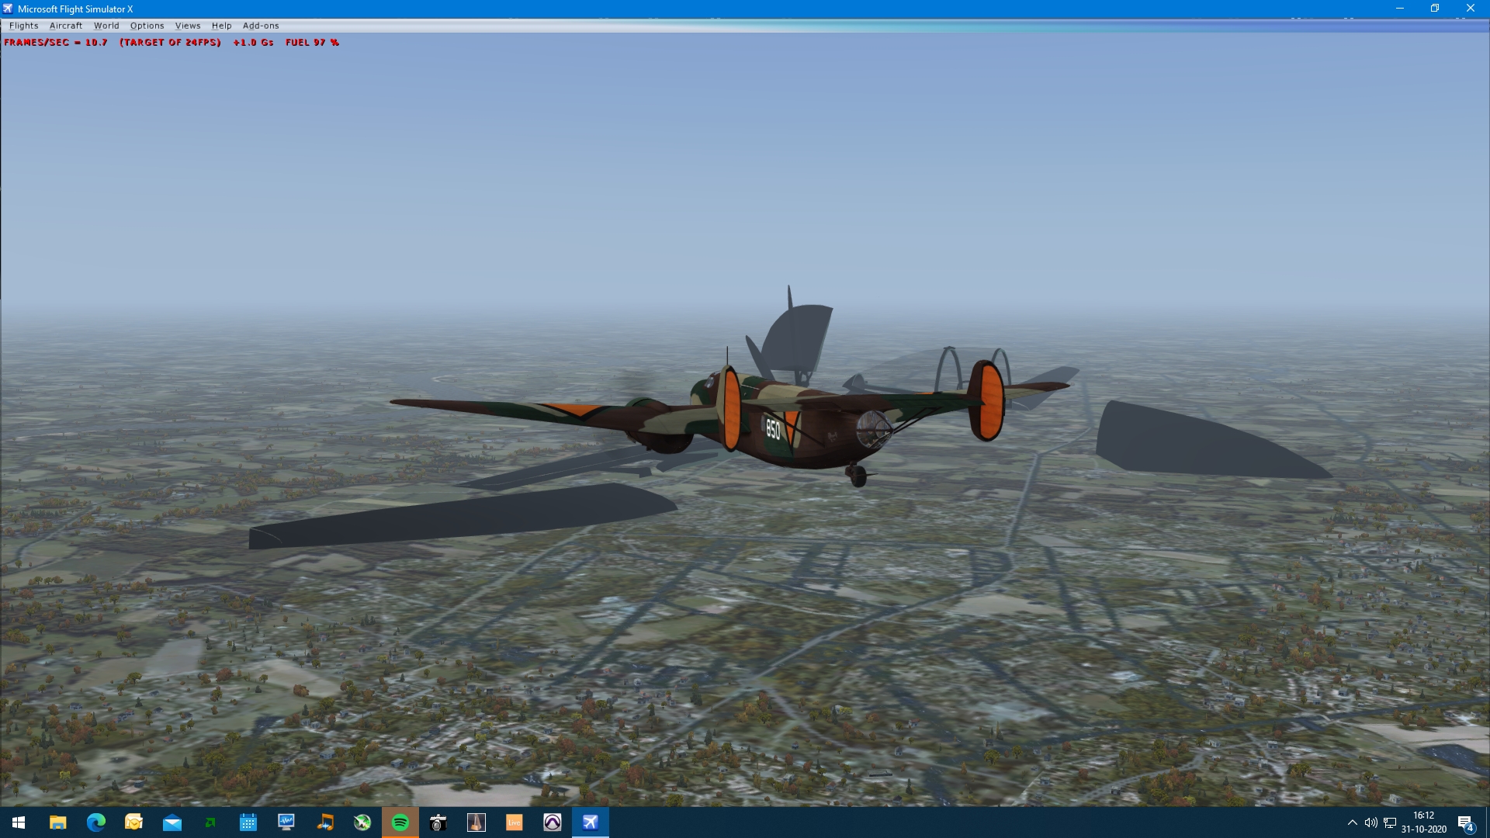This screenshot has height=838, width=1490.
Task: Click the +1.0 Gs readout
Action: (x=253, y=43)
